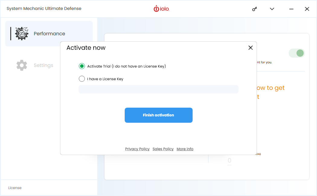Close the System Mechanic window
This screenshot has height=196, width=317.
[307, 9]
